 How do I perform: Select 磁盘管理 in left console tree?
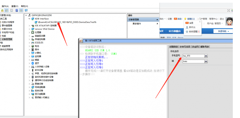(x=6, y=46)
